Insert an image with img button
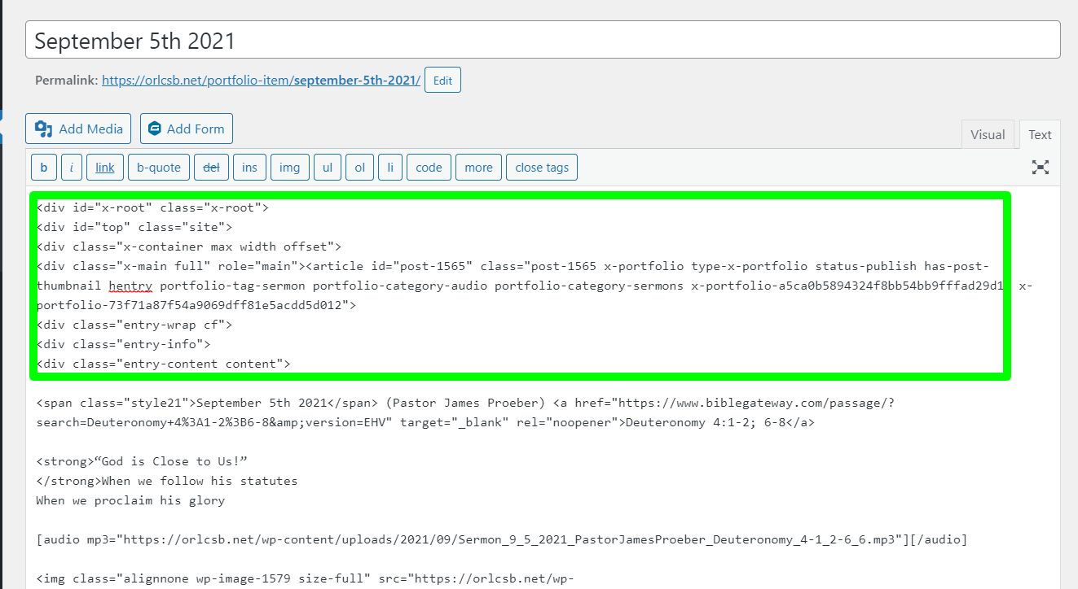Image resolution: width=1078 pixels, height=589 pixels. pos(289,168)
